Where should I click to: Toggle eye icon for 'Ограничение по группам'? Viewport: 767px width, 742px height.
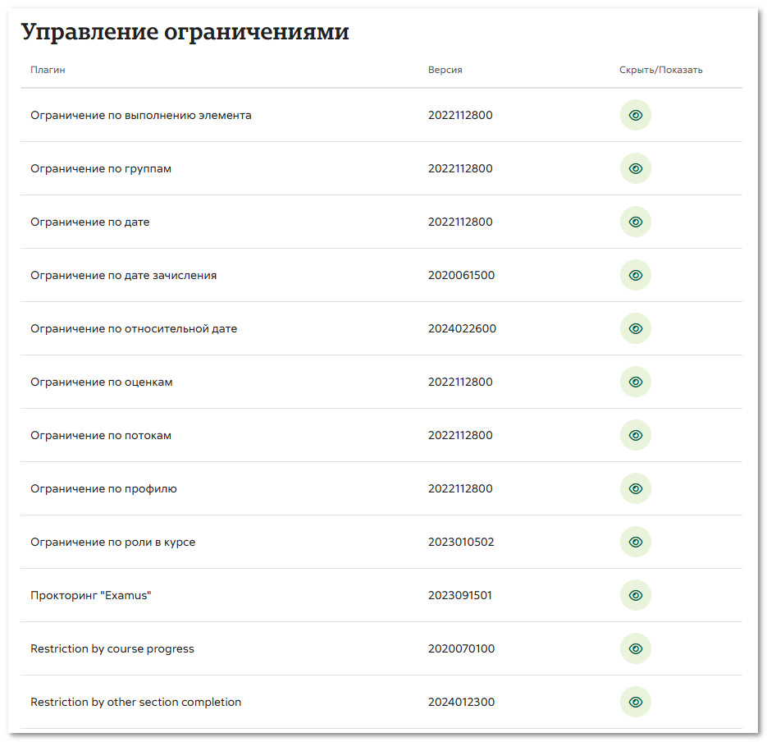point(636,168)
